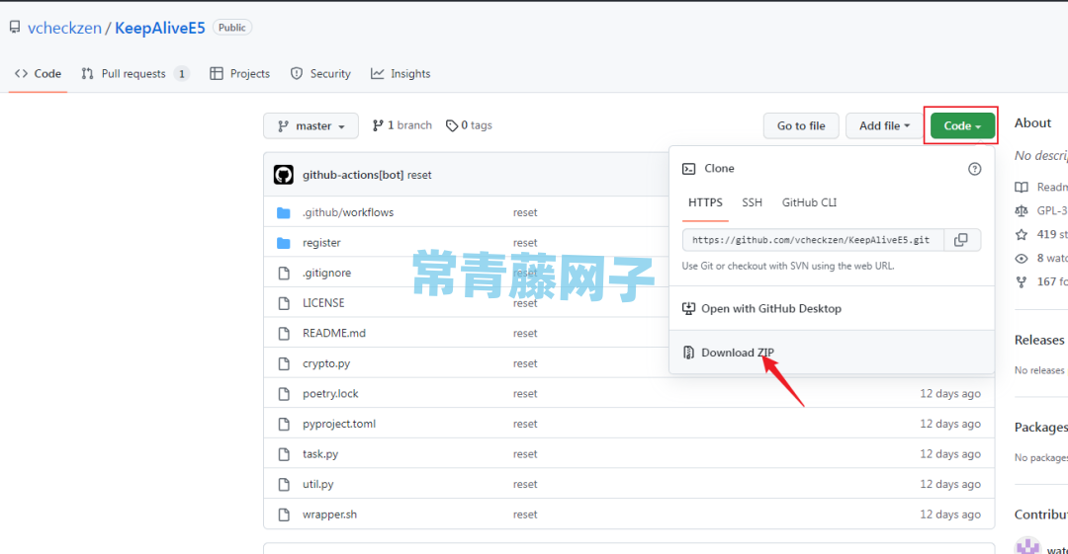
Task: Click the file icon beside pyproject.toml
Action: (284, 424)
